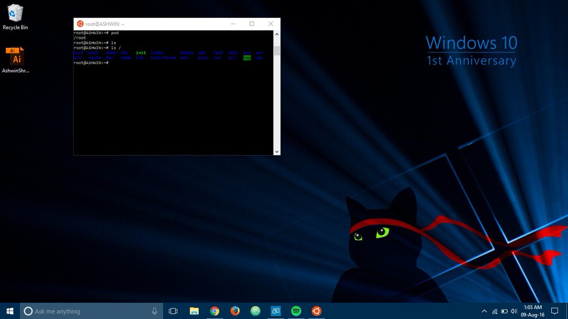Launch File Explorer from the taskbar
The width and height of the screenshot is (568, 319).
194,311
